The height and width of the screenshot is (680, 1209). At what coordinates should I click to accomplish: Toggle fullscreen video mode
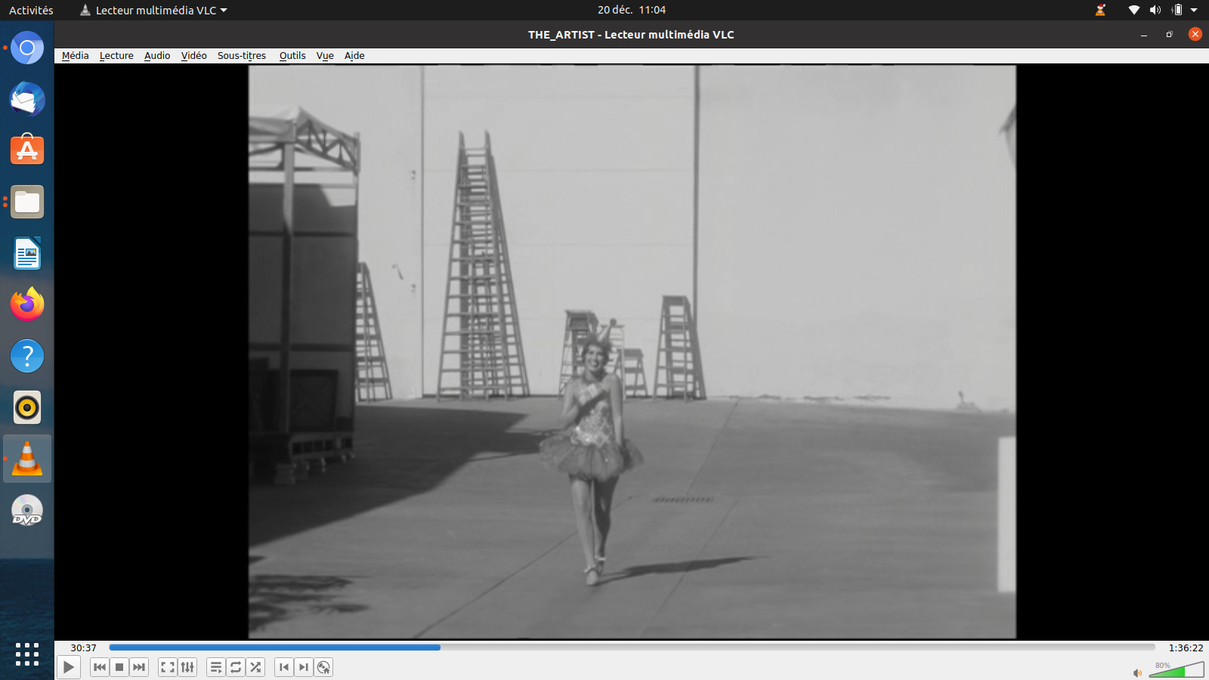168,667
